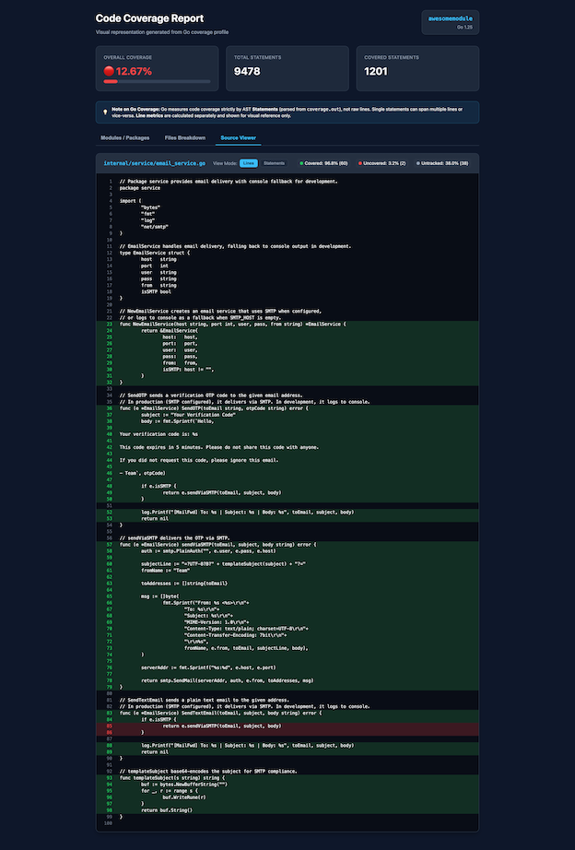Viewport: 575px width, 850px height.
Task: Click the red Uncovered legend dot
Action: coord(360,163)
